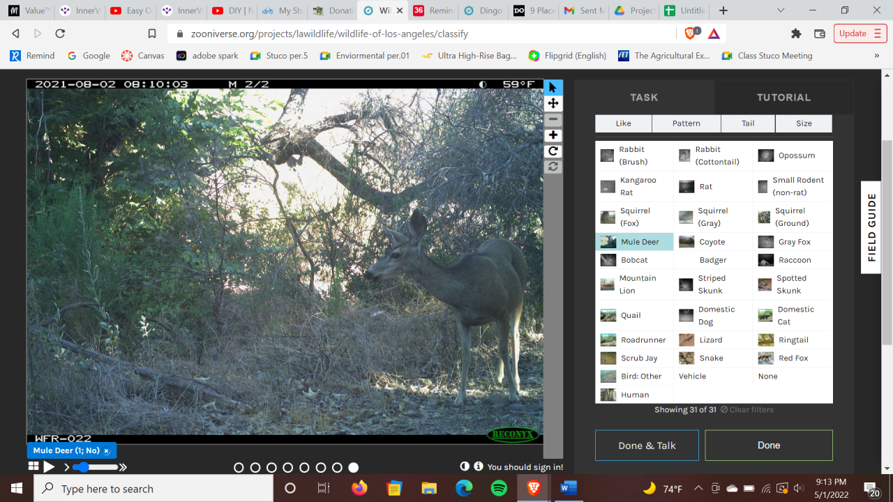Open Brave Rewards triangle icon

click(x=714, y=33)
